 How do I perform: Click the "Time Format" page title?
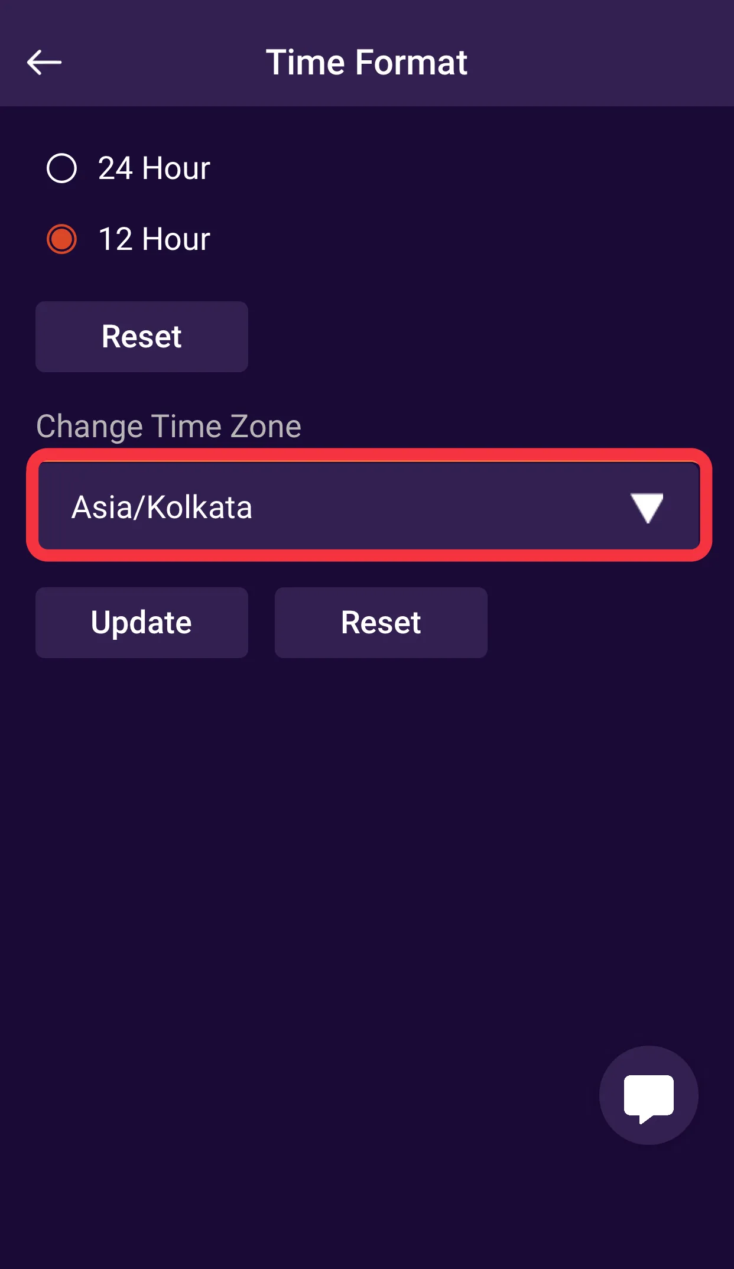[x=366, y=62]
